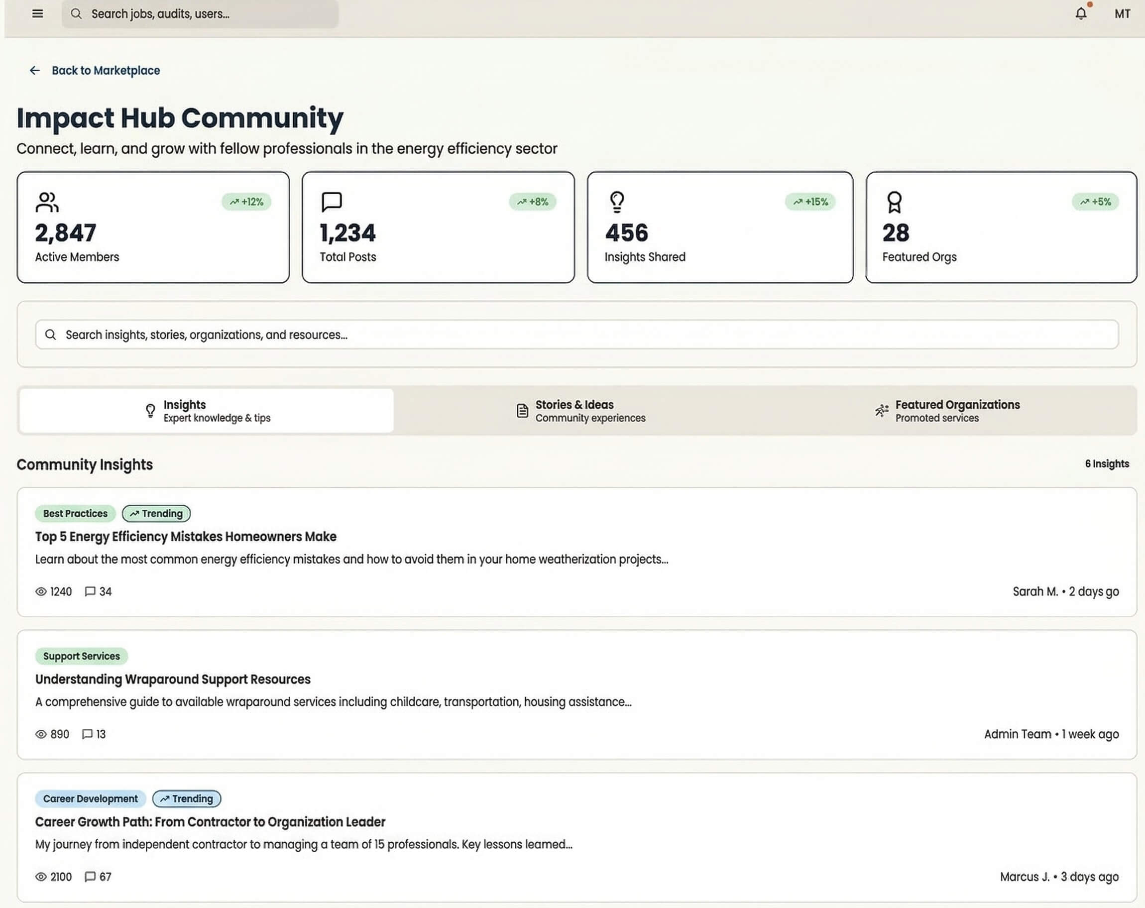Focus the top search jobs, audits field
The image size is (1145, 908).
[200, 14]
